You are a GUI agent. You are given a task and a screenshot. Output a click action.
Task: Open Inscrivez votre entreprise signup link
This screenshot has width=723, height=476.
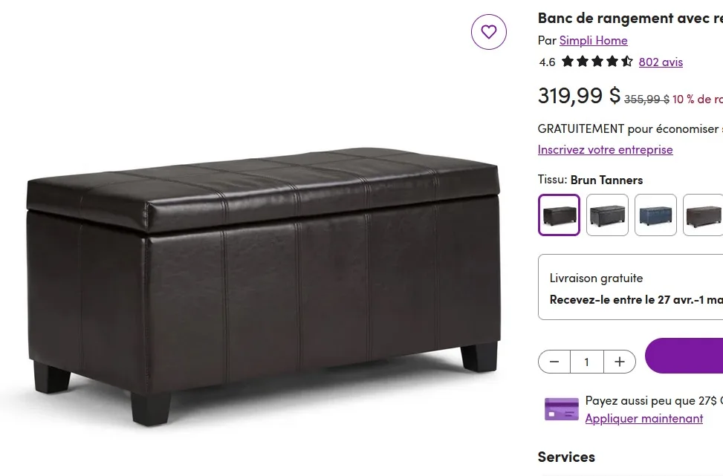click(605, 149)
